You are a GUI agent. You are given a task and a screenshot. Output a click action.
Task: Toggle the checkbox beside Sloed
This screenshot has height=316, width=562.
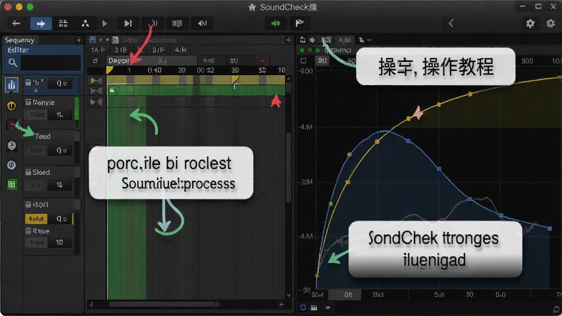[x=29, y=172]
